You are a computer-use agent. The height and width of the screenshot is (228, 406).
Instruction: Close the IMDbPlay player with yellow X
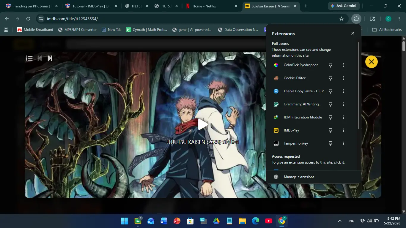pyautogui.click(x=372, y=62)
